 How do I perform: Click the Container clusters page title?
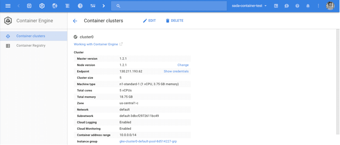point(103,21)
